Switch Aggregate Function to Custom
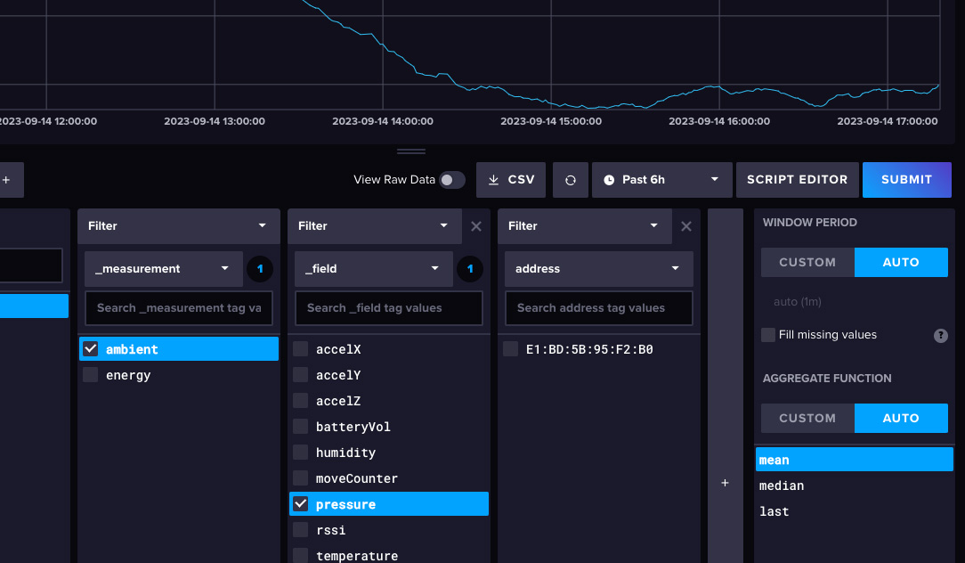Image resolution: width=965 pixels, height=563 pixels. click(807, 418)
